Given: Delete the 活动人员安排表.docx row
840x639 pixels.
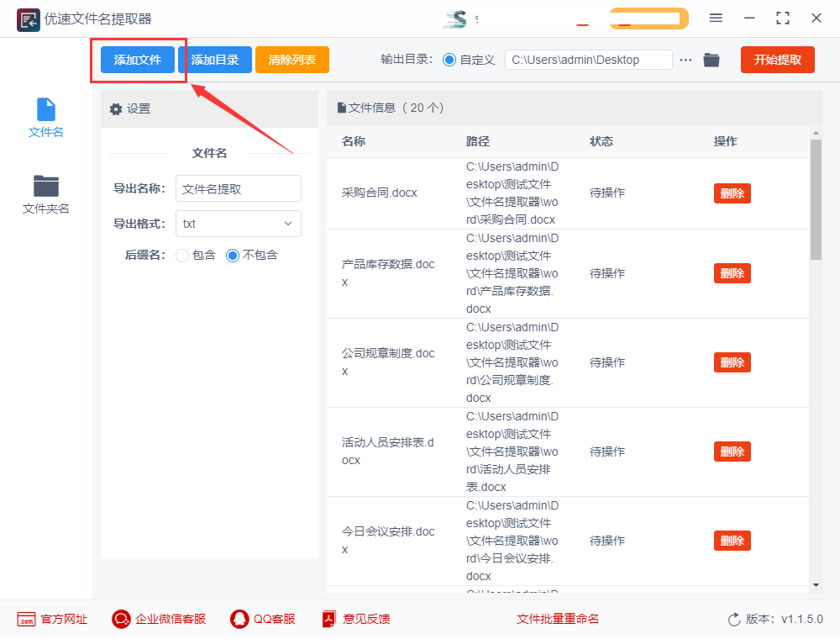Looking at the screenshot, I should tap(732, 452).
